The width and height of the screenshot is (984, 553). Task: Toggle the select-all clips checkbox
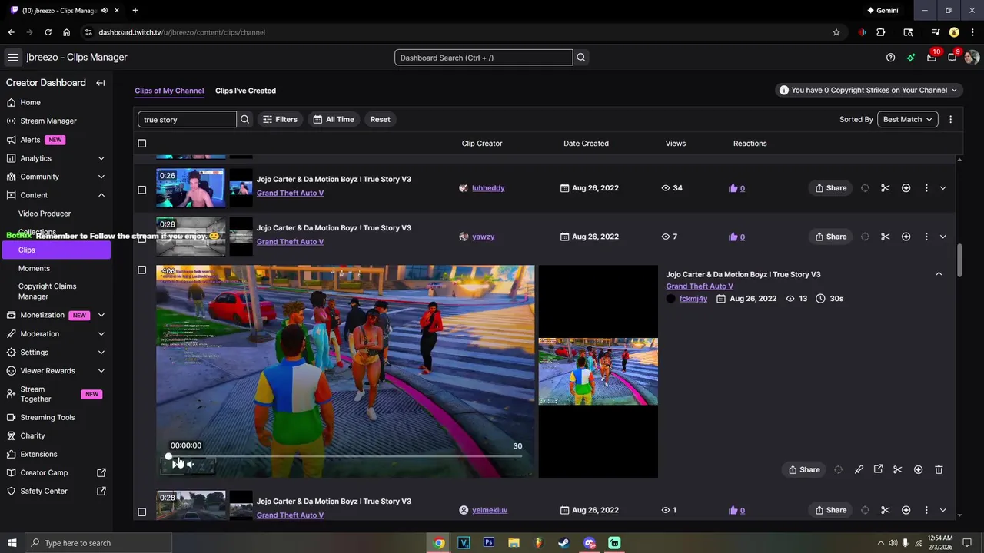pyautogui.click(x=141, y=144)
